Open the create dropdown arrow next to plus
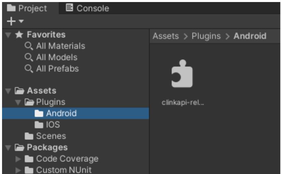 (x=21, y=21)
